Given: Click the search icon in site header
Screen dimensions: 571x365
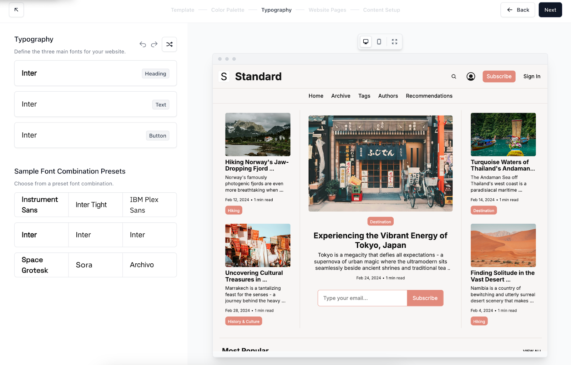Looking at the screenshot, I should pos(454,76).
